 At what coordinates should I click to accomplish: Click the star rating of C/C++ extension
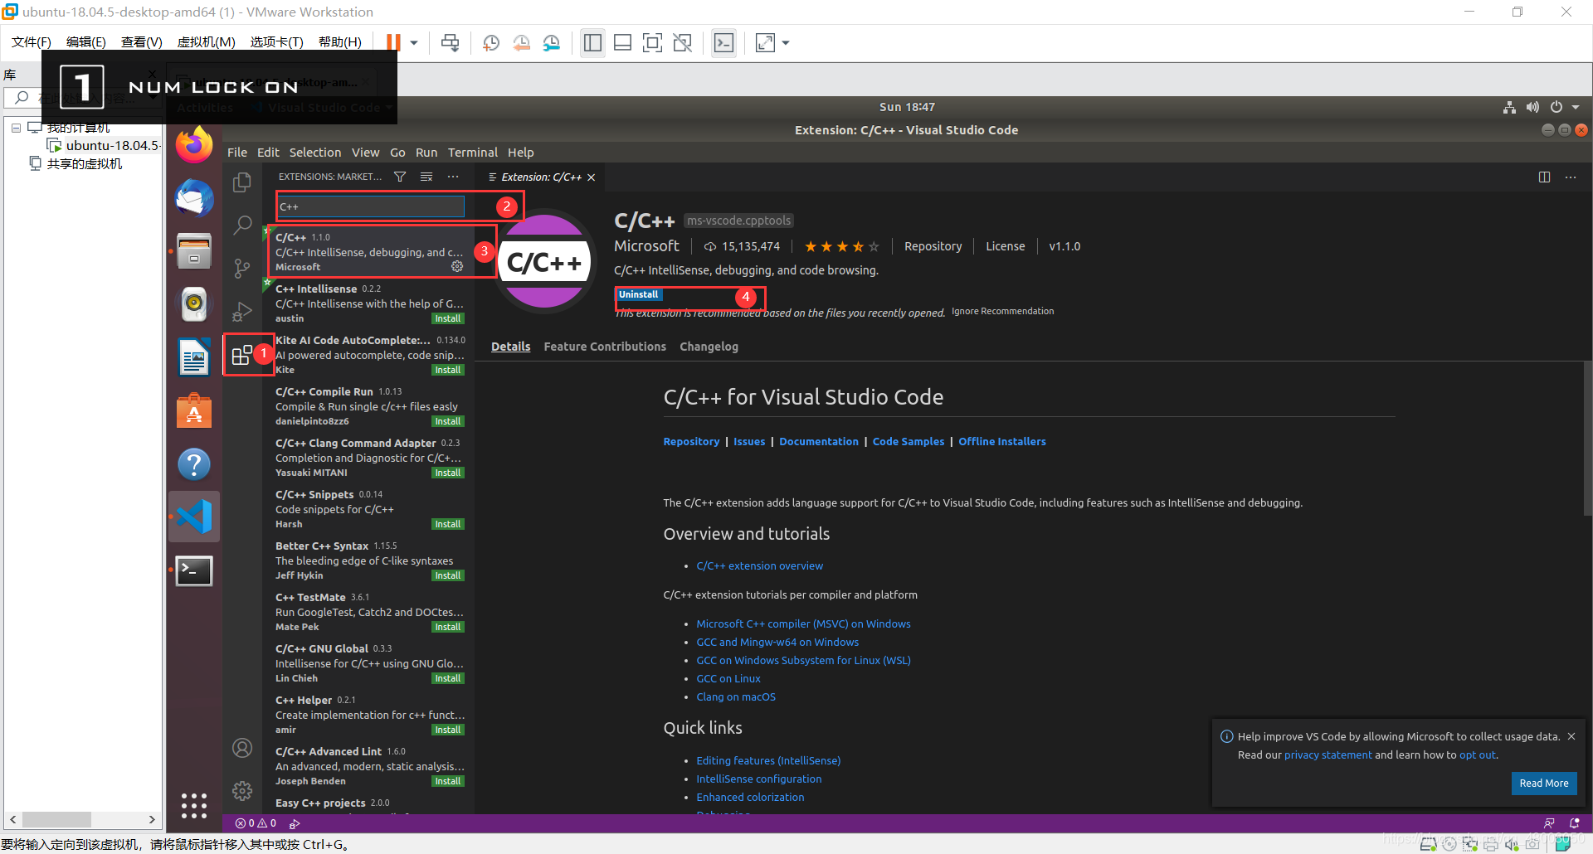841,246
